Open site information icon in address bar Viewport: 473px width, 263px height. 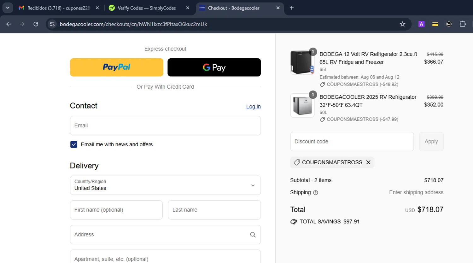point(52,24)
